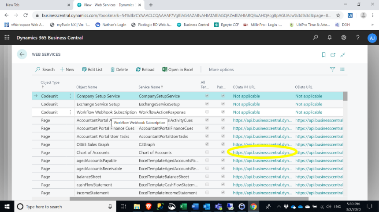Click New in the action bar

point(67,69)
